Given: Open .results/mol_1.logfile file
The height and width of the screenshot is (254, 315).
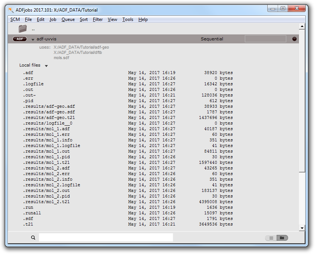Looking at the screenshot, I should [52, 146].
